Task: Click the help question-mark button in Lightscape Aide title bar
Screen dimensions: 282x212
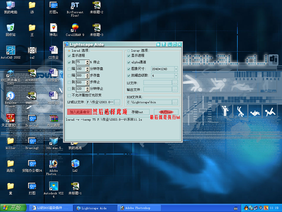Action: (164, 44)
